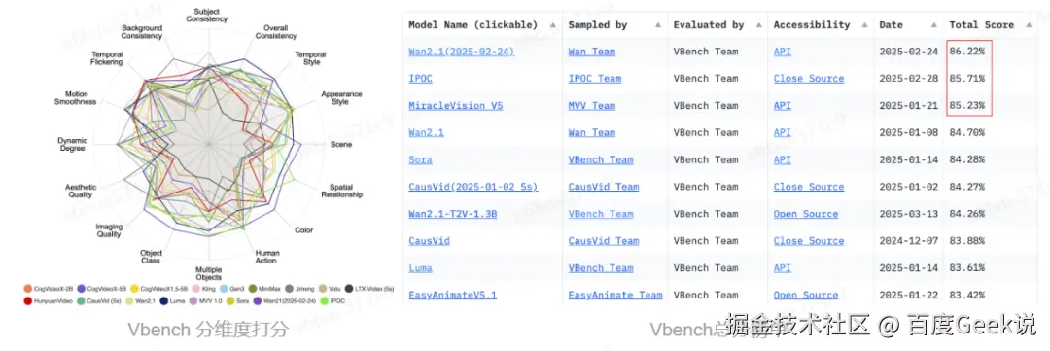Sort table by Sampled by column arrow
This screenshot has height=351, width=1050.
[x=658, y=24]
